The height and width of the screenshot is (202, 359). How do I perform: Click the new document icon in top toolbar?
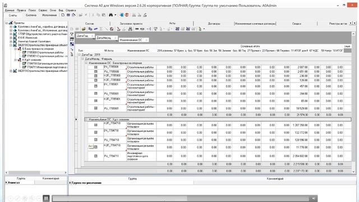tap(63, 15)
